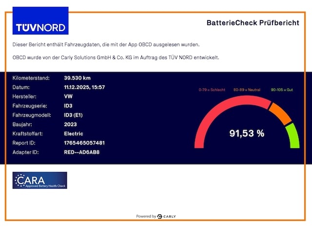This screenshot has width=312, height=234.
Task: Click the TÜV NORD logo
Action: [x=40, y=21]
